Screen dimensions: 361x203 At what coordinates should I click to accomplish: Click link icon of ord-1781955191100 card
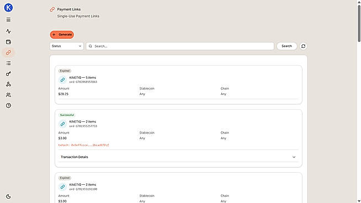[x=62, y=187]
